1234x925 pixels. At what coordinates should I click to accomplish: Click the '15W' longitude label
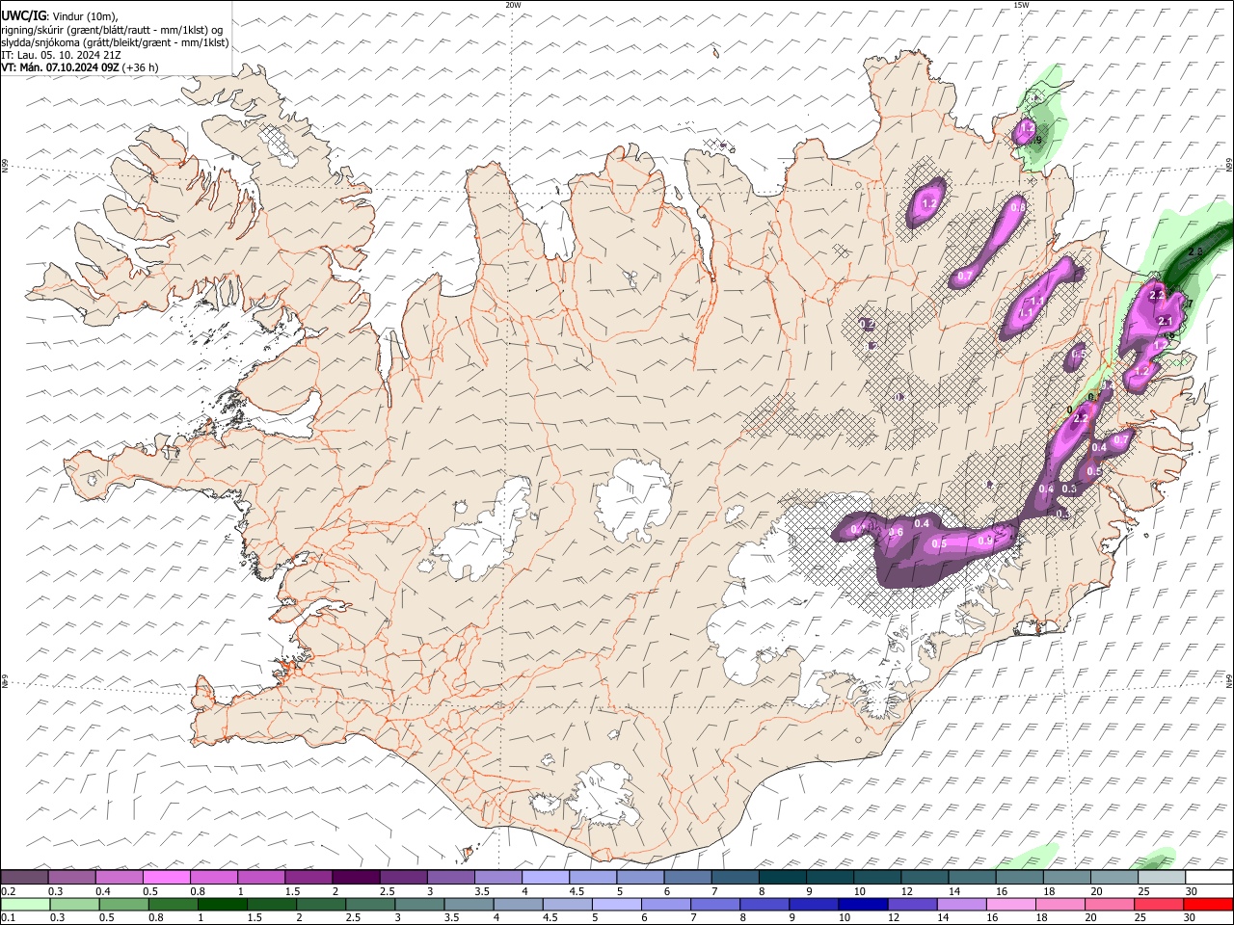(1021, 5)
